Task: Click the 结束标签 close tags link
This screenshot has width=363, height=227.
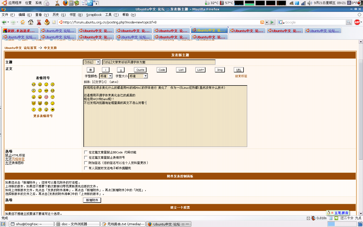Action: click(241, 76)
